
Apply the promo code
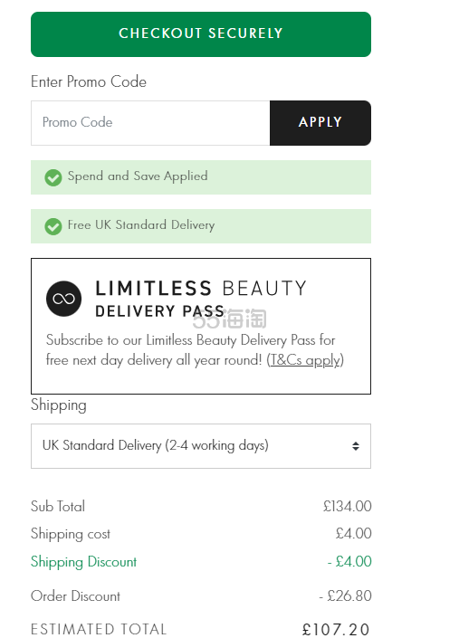coord(320,123)
